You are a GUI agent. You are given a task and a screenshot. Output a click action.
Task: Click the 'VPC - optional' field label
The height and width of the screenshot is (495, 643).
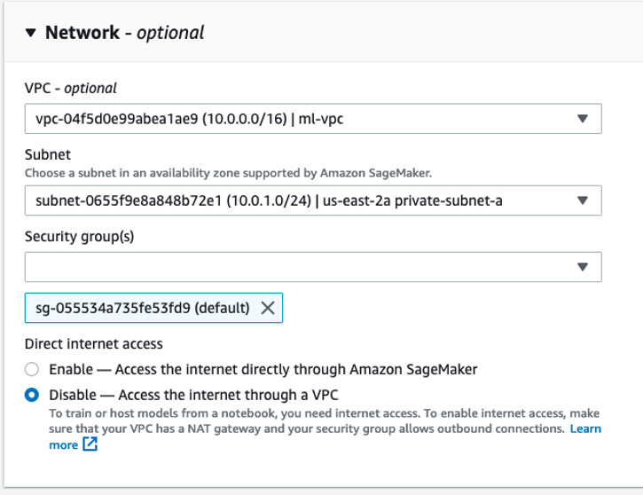point(70,88)
